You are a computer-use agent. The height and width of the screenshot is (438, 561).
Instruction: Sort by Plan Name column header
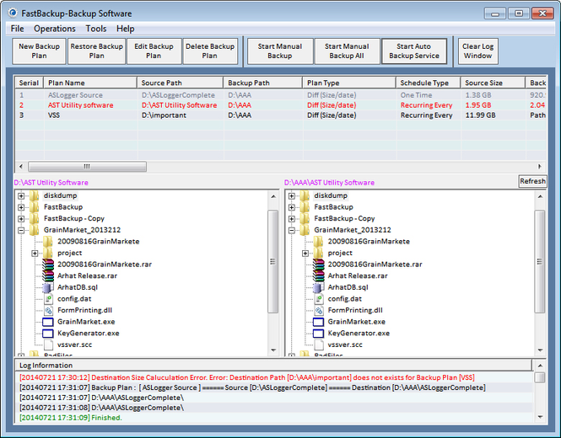pos(90,83)
